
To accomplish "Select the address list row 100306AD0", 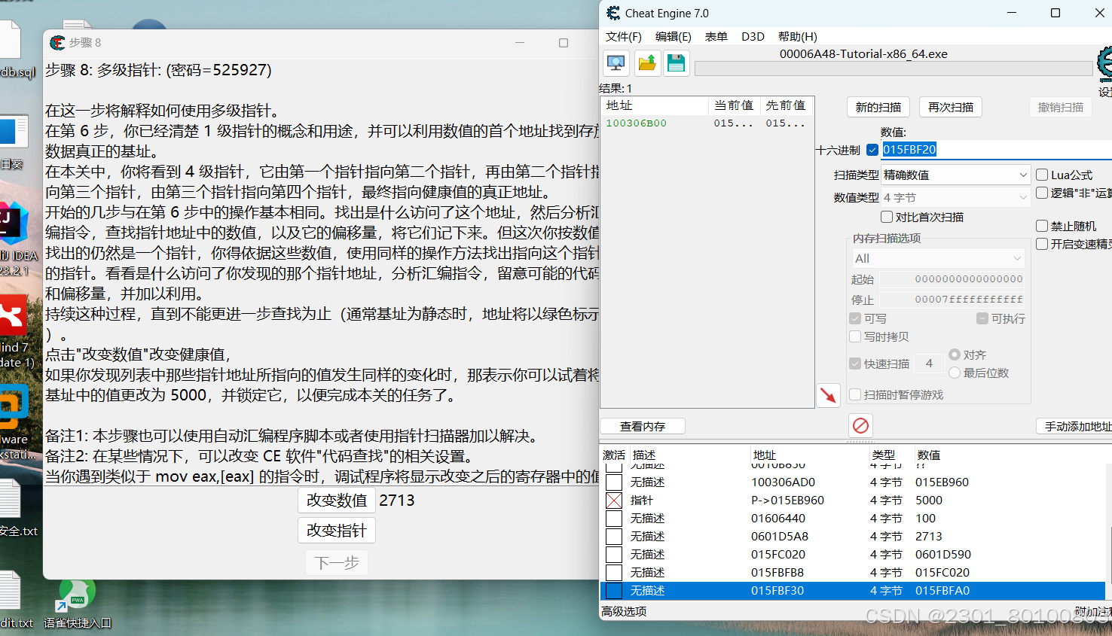I will 852,482.
